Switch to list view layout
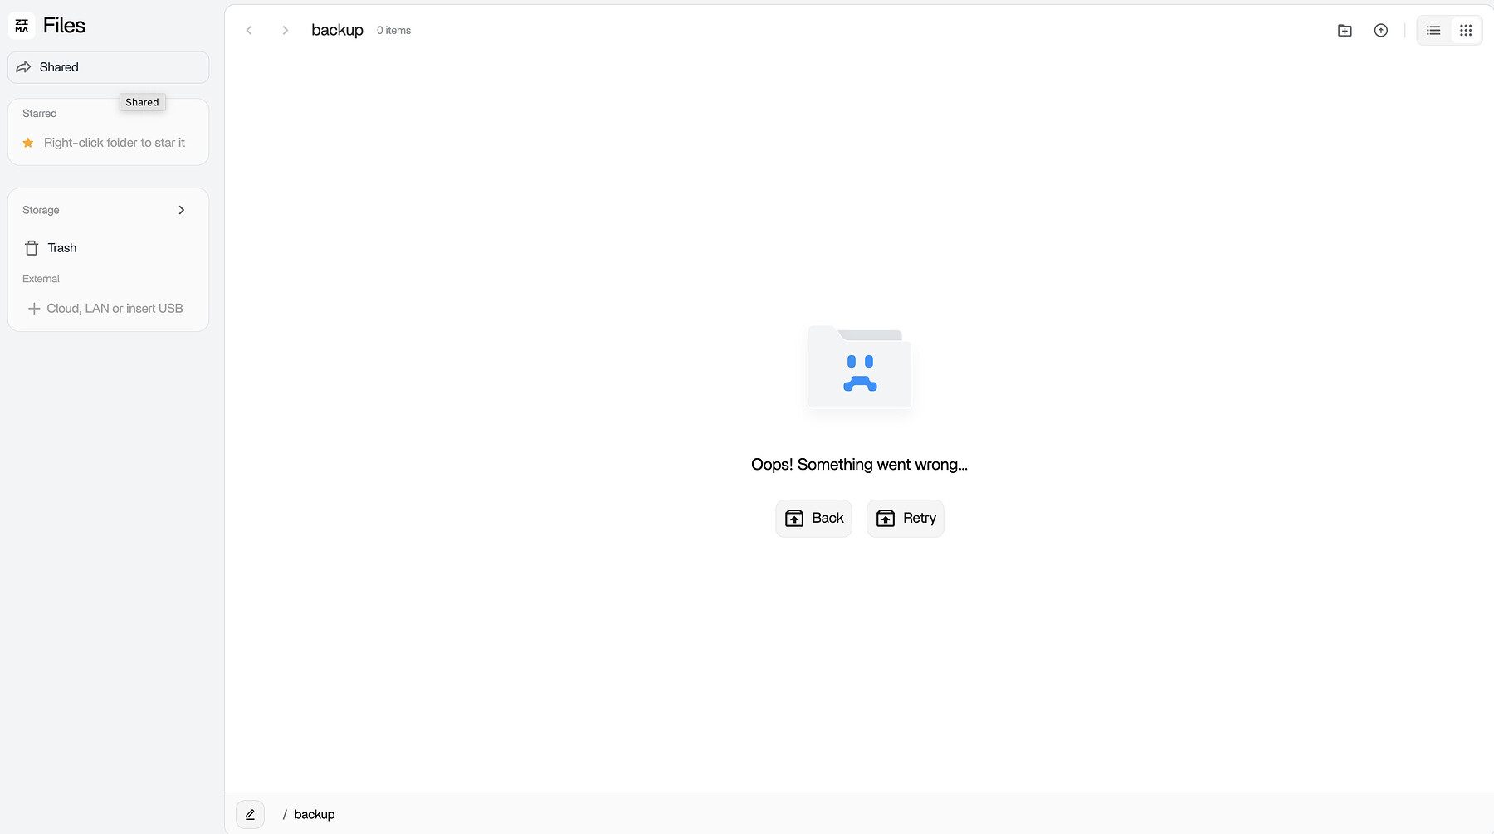 (x=1433, y=30)
